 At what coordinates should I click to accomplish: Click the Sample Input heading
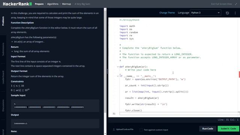tap(18, 95)
